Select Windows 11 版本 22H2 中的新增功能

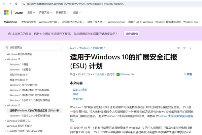click(30, 100)
